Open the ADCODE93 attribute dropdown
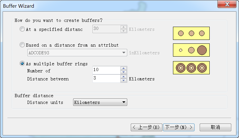 (77, 53)
